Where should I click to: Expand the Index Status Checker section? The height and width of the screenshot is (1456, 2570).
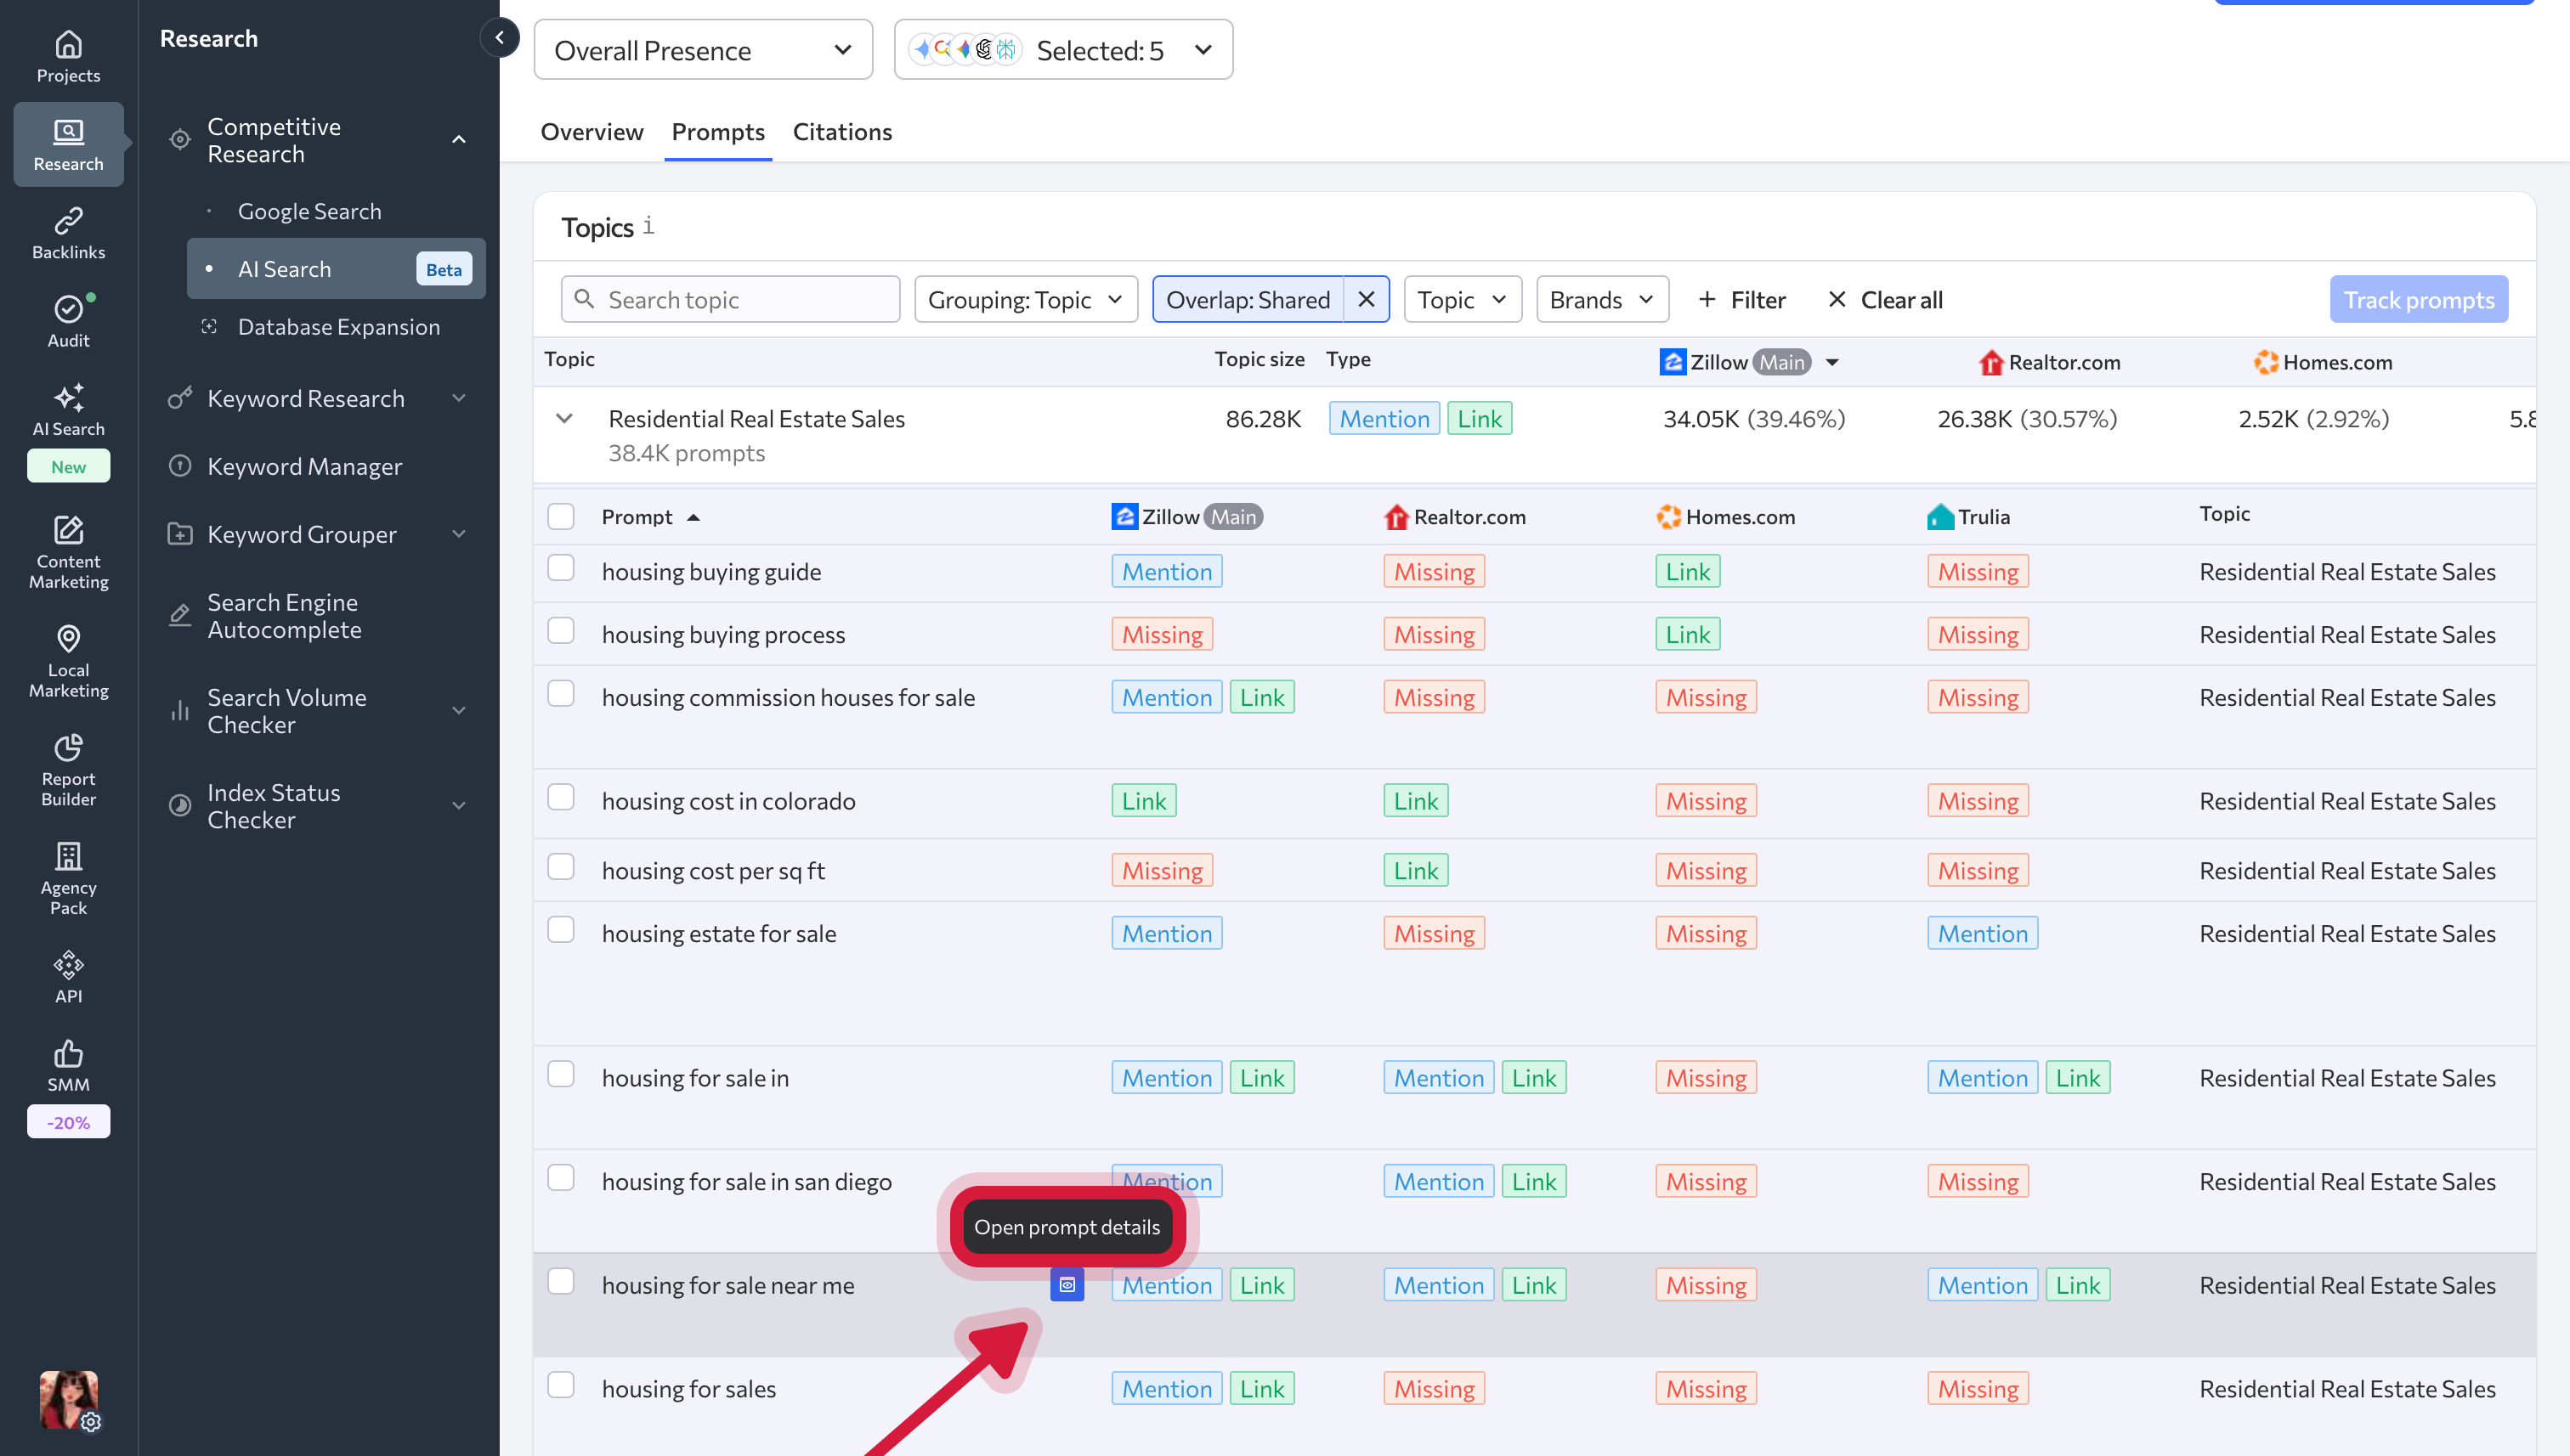pos(459,806)
